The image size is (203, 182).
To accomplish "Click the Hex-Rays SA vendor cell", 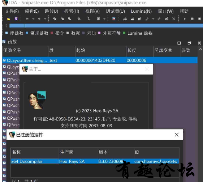I will 72,161.
